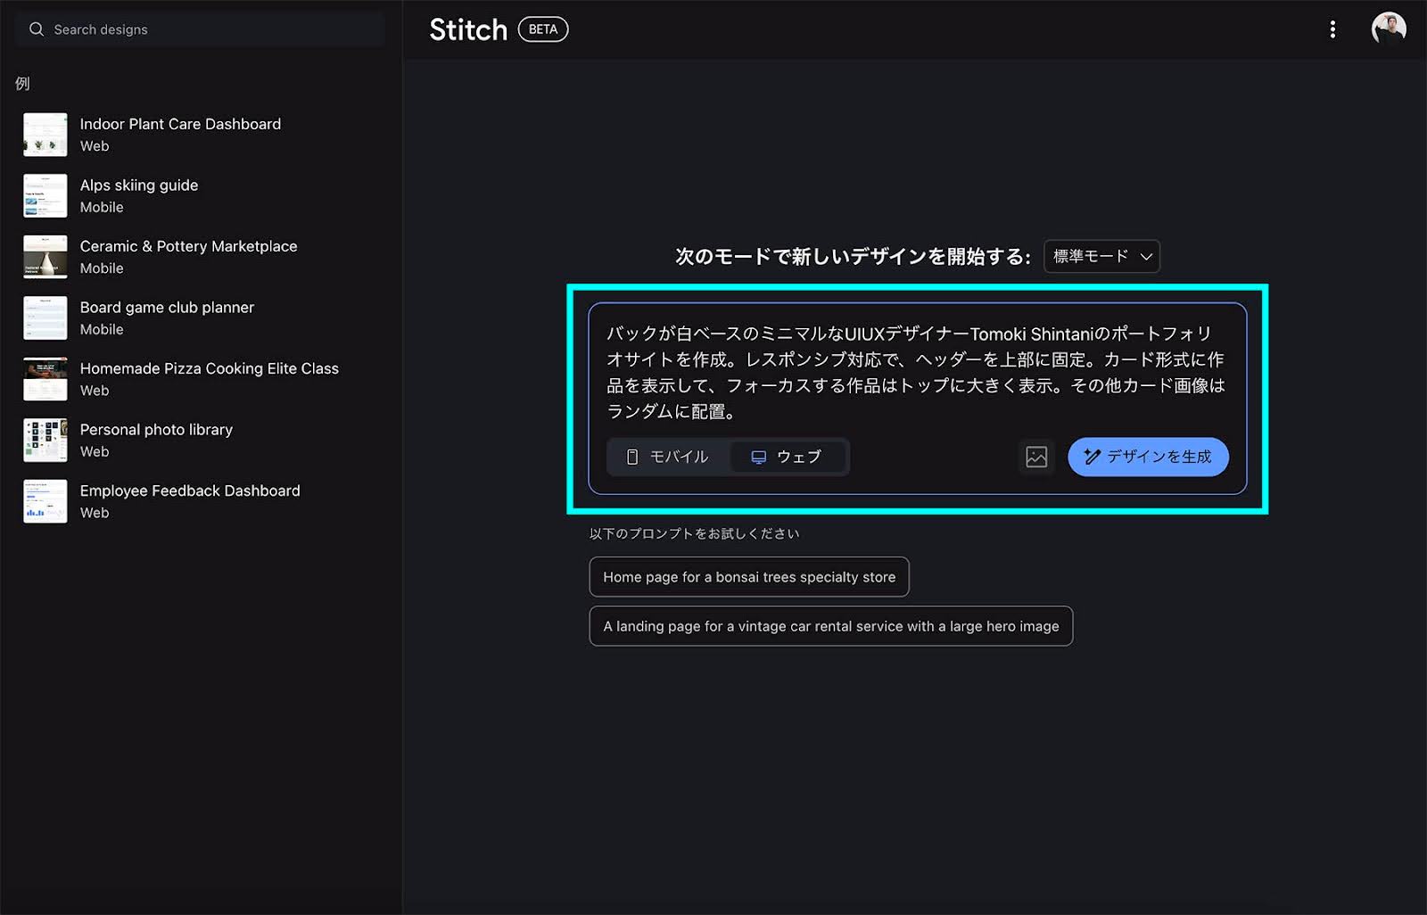Open the user profile avatar
Image resolution: width=1427 pixels, height=915 pixels.
[1388, 29]
